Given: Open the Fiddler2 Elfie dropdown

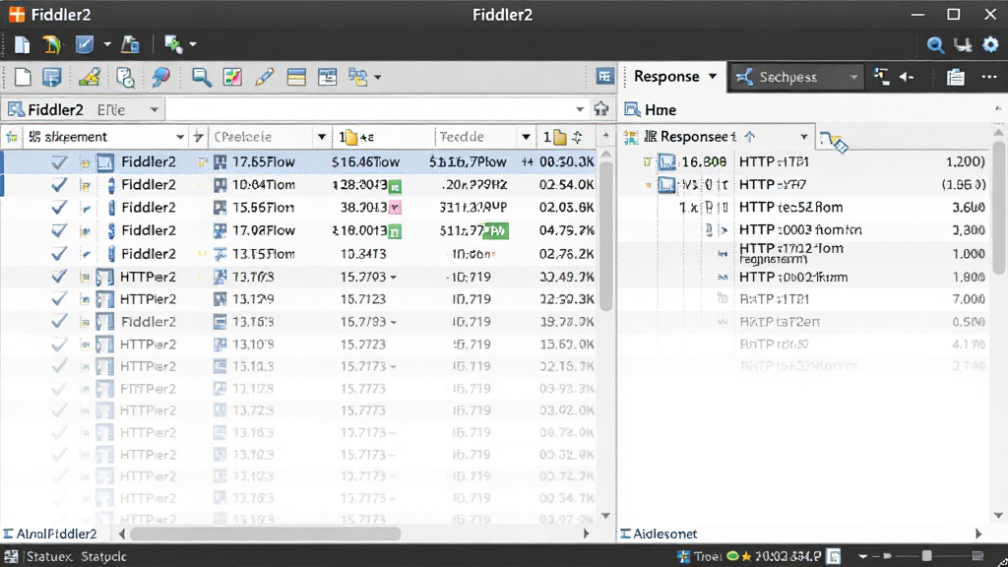Looking at the screenshot, I should [x=155, y=110].
